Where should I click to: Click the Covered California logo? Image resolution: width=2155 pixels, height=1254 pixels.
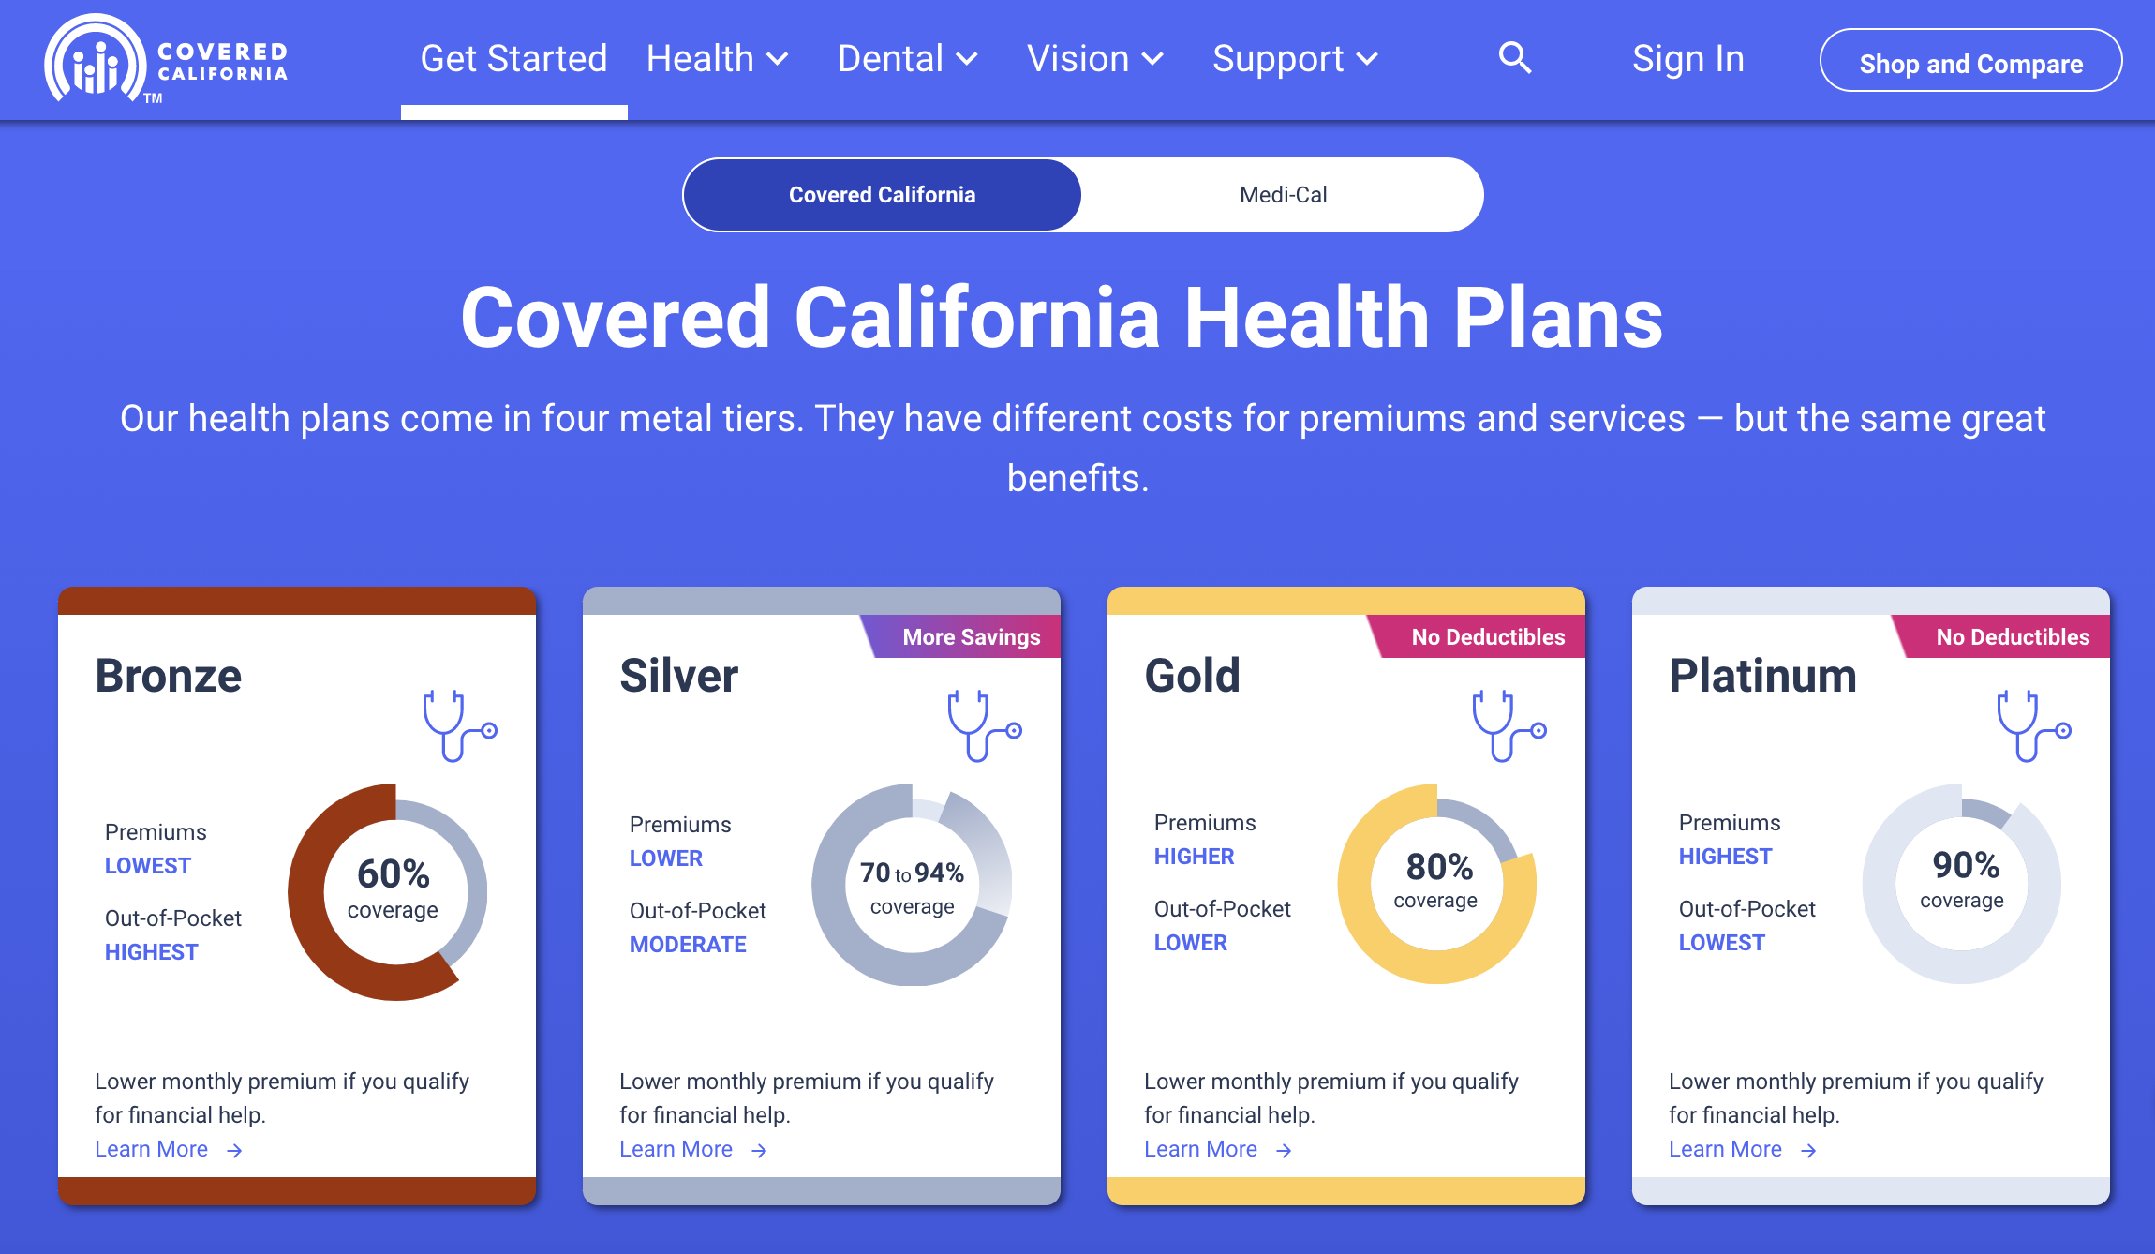tap(166, 58)
